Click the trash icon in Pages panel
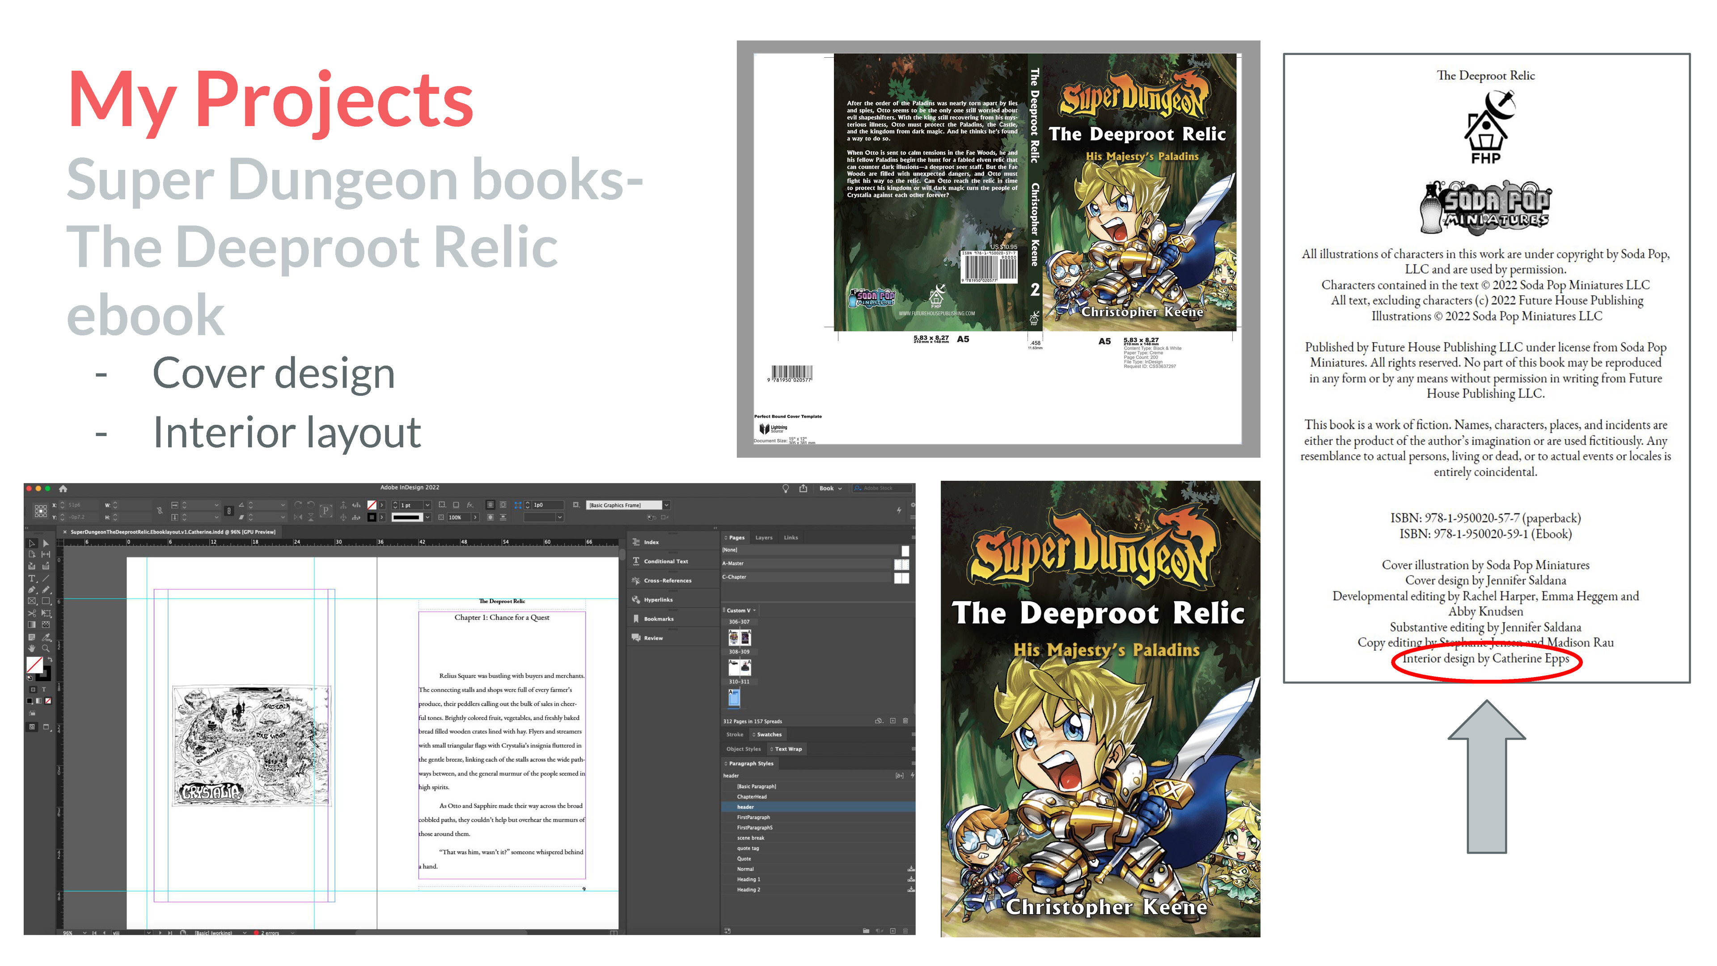This screenshot has width=1717, height=966. tap(905, 720)
